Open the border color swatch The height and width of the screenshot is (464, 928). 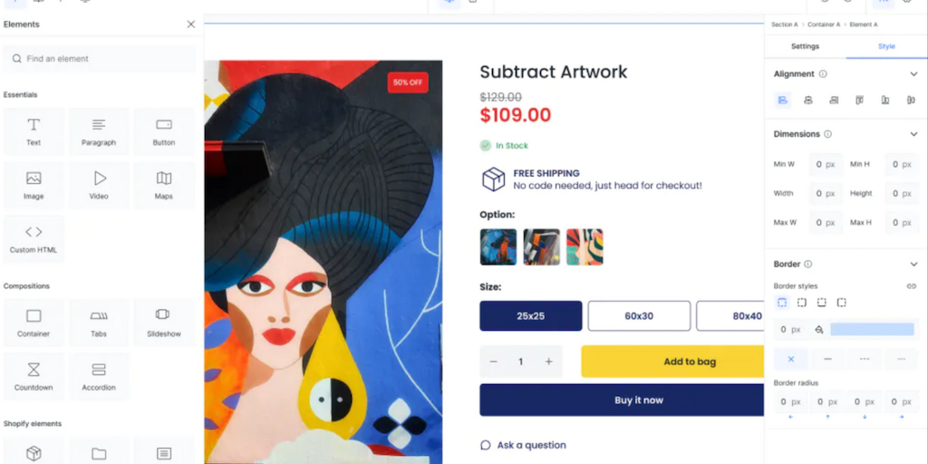[x=872, y=330]
